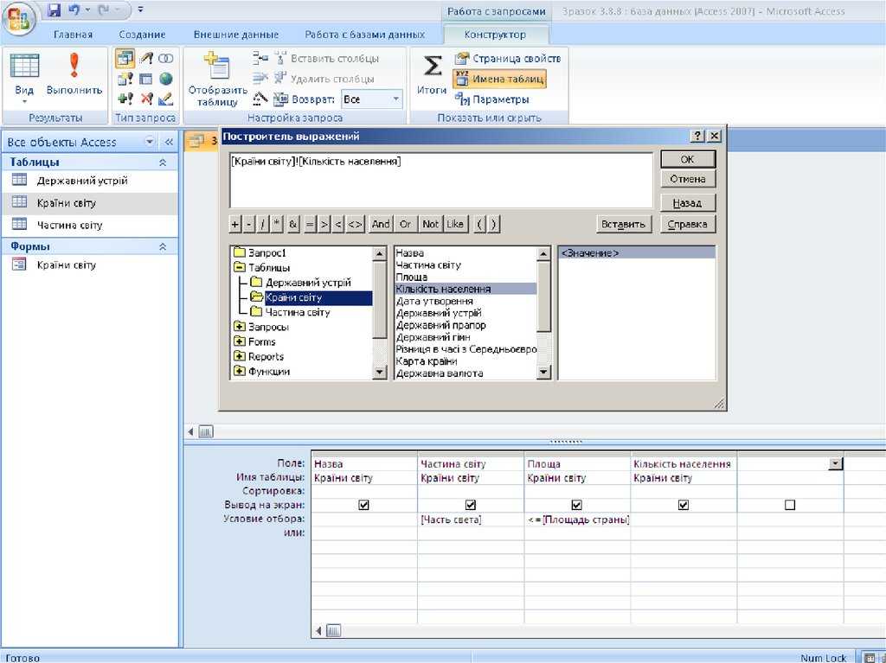886x663 pixels.
Task: Choose the Pass-Through globe query icon
Action: pyautogui.click(x=165, y=79)
